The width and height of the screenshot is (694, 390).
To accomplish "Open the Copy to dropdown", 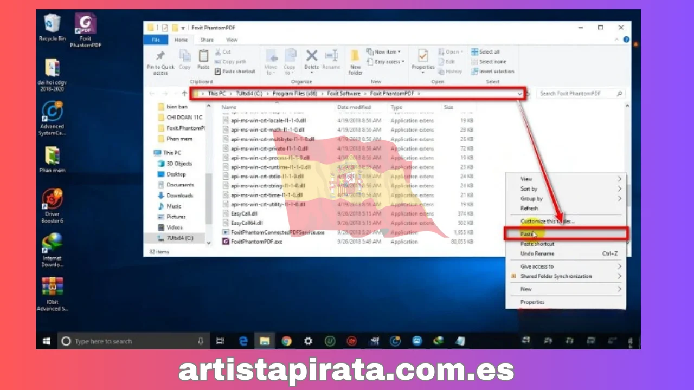I will click(x=290, y=62).
